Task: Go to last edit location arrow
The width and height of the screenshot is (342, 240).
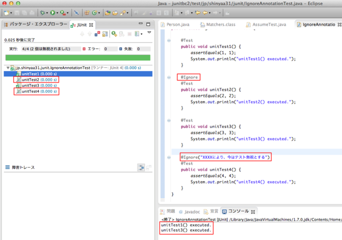Action: coord(197,13)
